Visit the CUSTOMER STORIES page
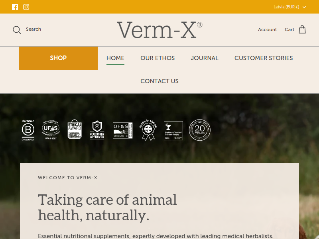 point(264,58)
